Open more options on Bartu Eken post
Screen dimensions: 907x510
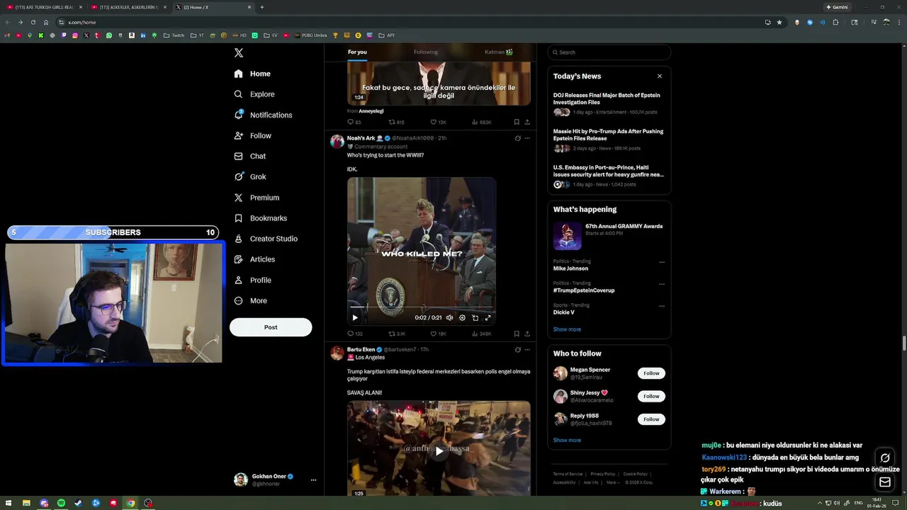pos(527,349)
